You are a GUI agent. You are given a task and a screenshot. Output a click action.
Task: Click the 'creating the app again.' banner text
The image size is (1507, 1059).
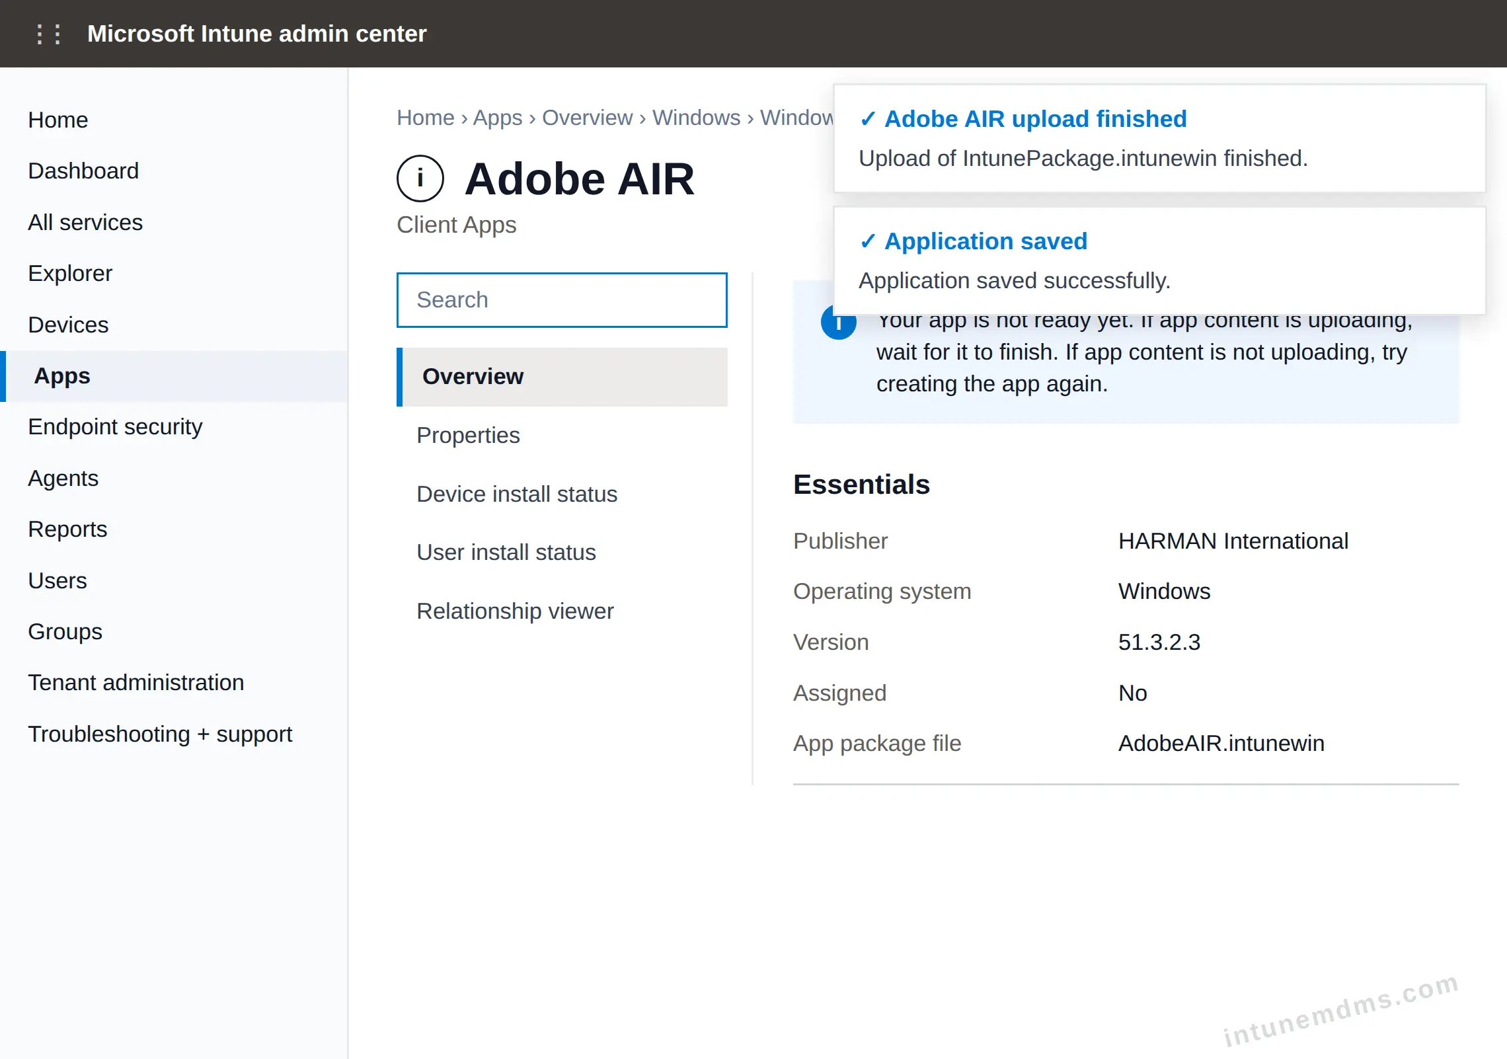pos(992,384)
